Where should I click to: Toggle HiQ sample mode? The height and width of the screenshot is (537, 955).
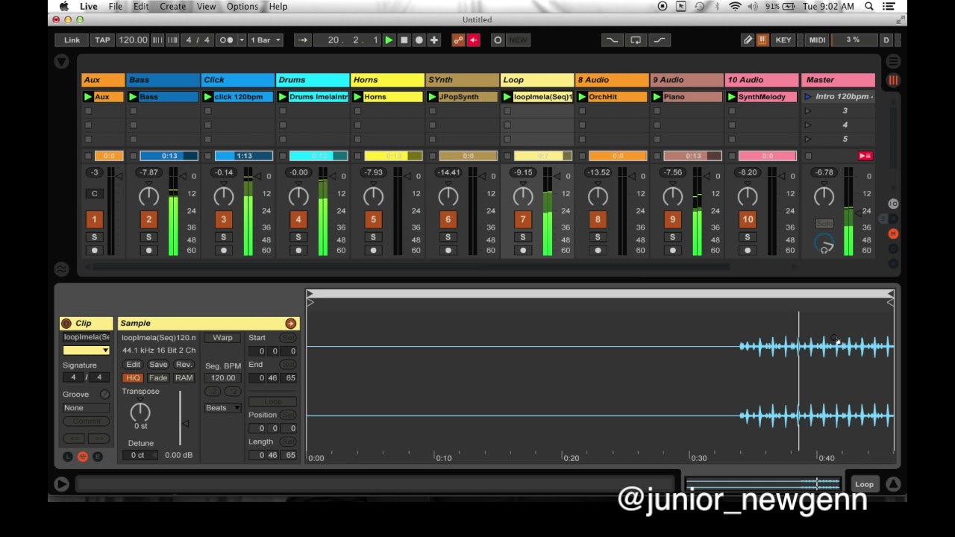pyautogui.click(x=133, y=378)
